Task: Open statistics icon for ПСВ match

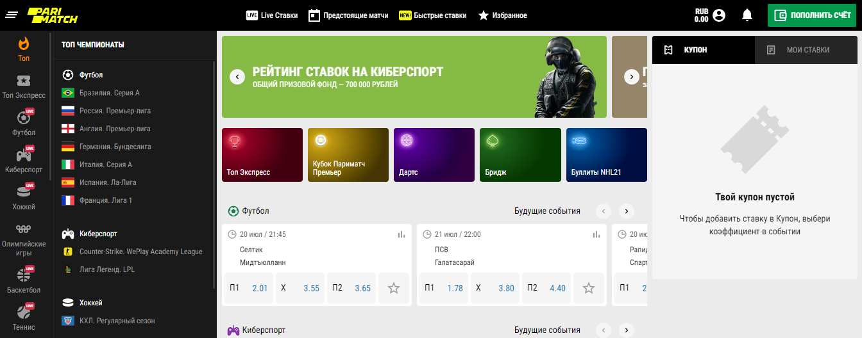Action: 596,234
